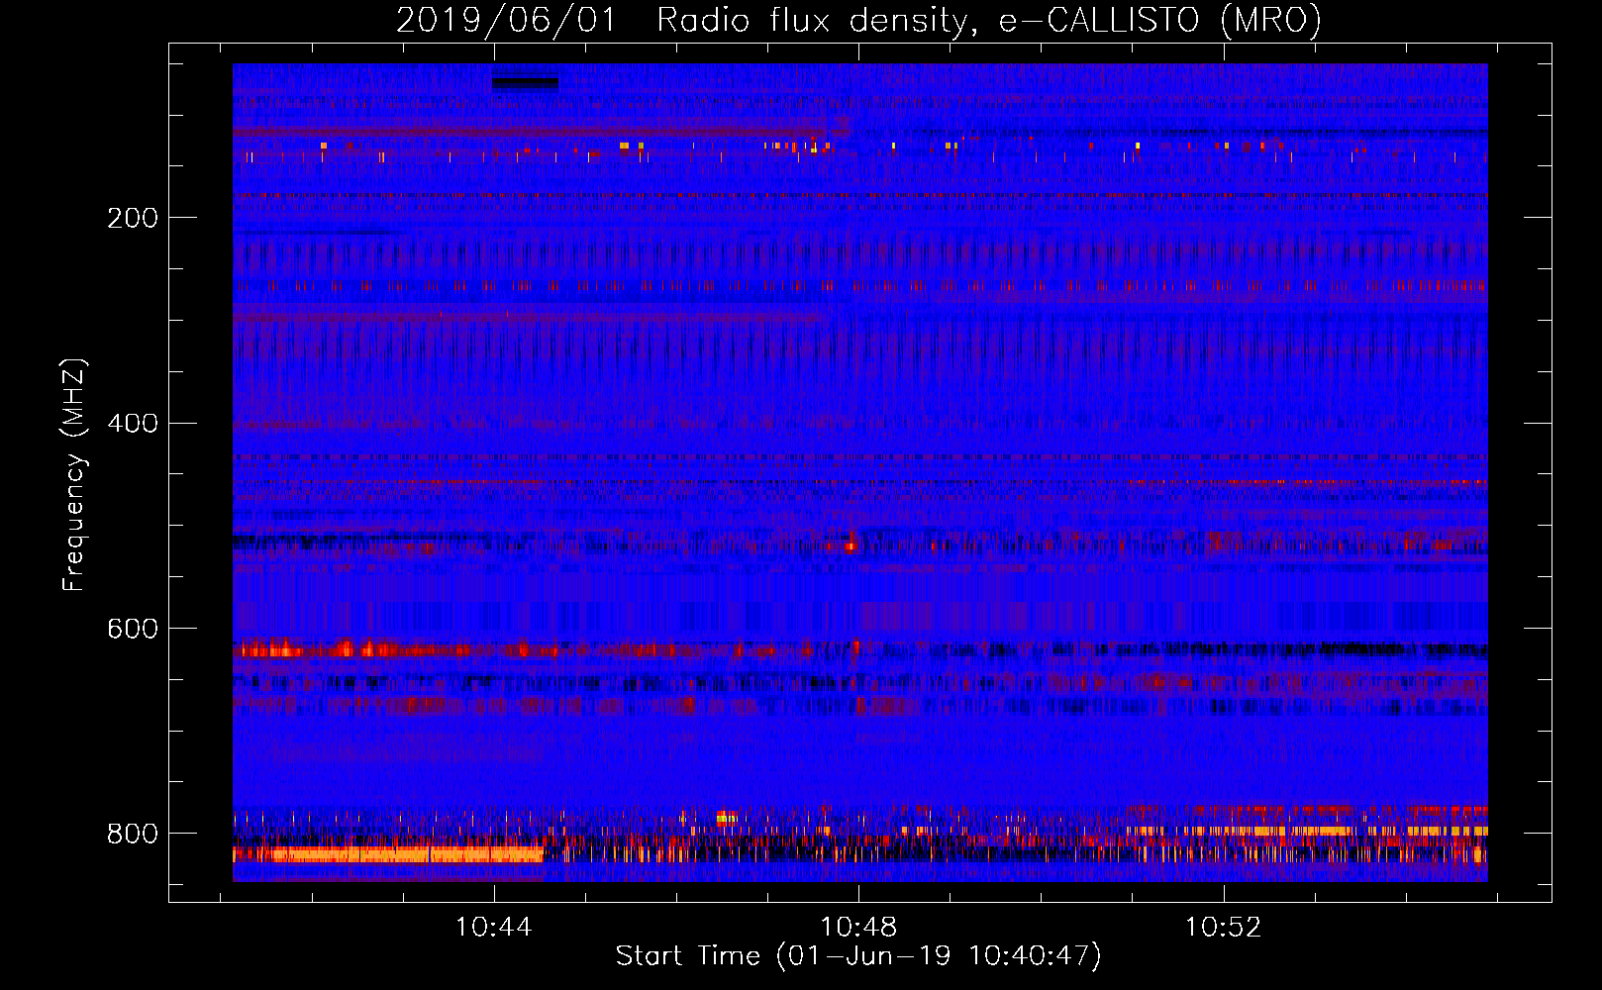The width and height of the screenshot is (1602, 990).
Task: Click the 600 frequency tick label
Action: pos(133,630)
